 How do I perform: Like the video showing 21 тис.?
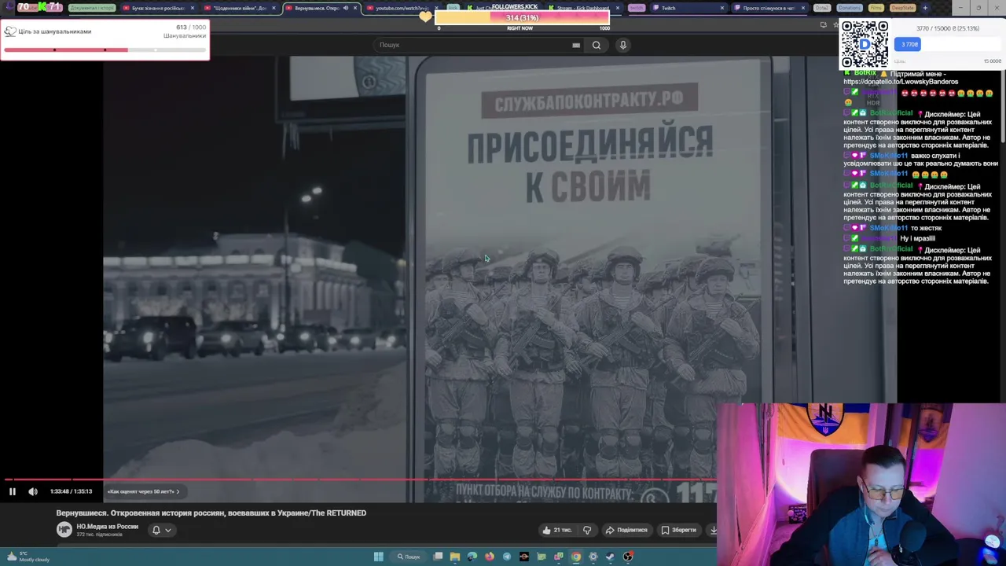(x=556, y=530)
